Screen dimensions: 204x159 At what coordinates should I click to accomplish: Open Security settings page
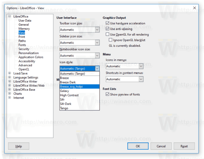point(24,49)
